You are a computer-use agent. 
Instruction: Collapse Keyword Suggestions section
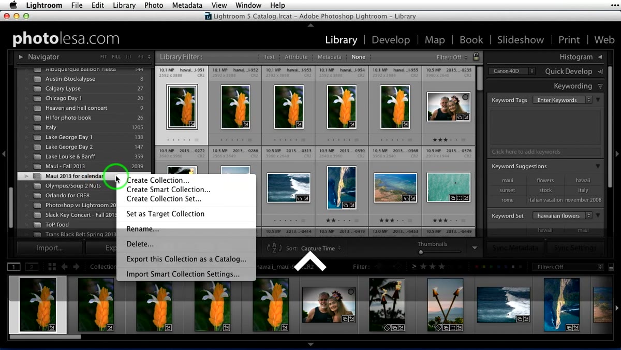point(598,166)
